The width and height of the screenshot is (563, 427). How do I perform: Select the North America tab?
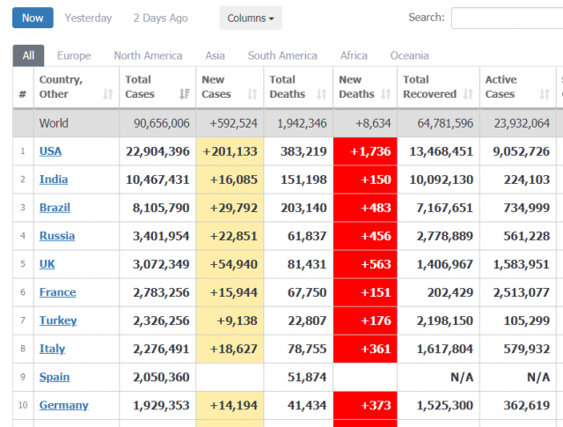point(148,55)
